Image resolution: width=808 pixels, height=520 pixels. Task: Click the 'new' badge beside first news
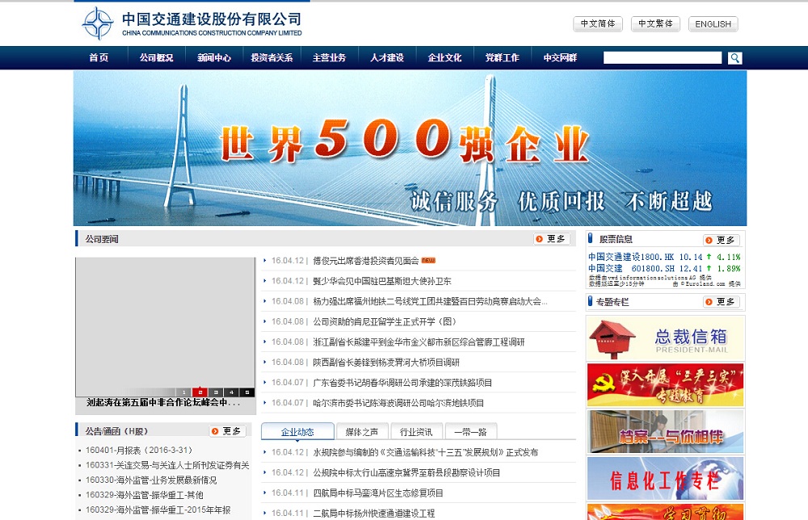pos(428,261)
